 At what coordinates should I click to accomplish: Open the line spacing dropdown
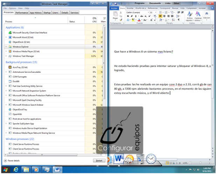pos(178,16)
